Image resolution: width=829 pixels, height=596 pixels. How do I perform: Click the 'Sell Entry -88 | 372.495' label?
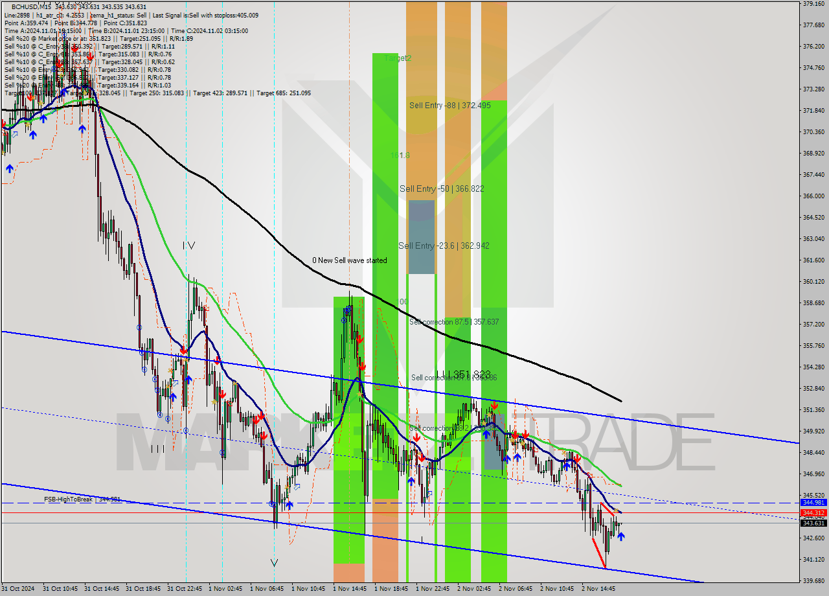click(x=450, y=105)
